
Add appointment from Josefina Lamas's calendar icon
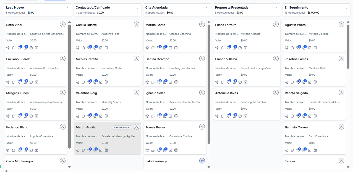point(315,82)
